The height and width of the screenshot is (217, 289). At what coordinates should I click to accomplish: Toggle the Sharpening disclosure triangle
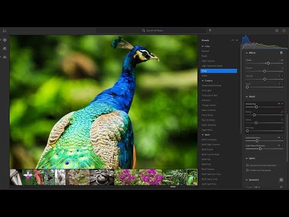click(x=282, y=104)
